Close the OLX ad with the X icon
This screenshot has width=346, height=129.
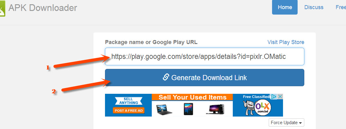click(280, 97)
